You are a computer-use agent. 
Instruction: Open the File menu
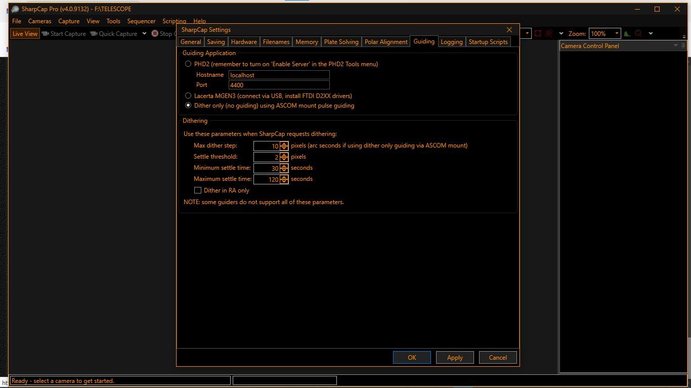pyautogui.click(x=17, y=21)
